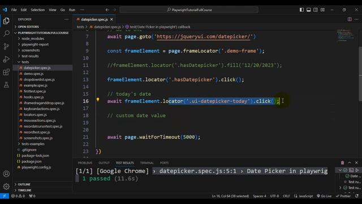Open Explorer views and more actions ellipsis

[x=67, y=19]
